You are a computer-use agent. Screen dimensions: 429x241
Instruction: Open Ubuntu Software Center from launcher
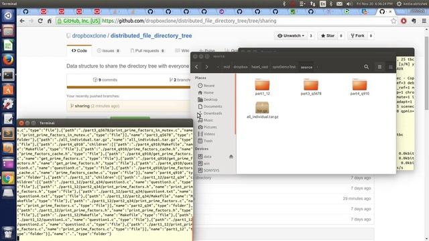(x=8, y=89)
